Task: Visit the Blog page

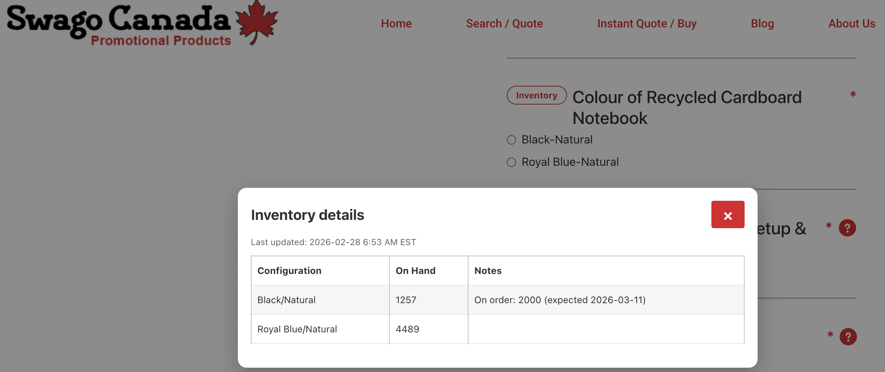Action: (x=762, y=23)
